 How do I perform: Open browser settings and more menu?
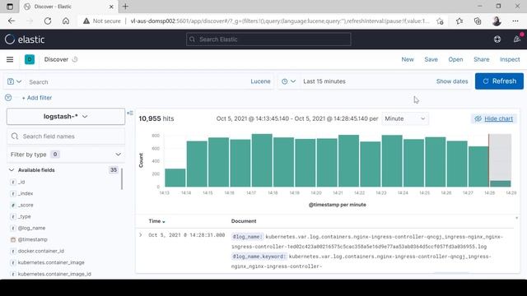515,21
